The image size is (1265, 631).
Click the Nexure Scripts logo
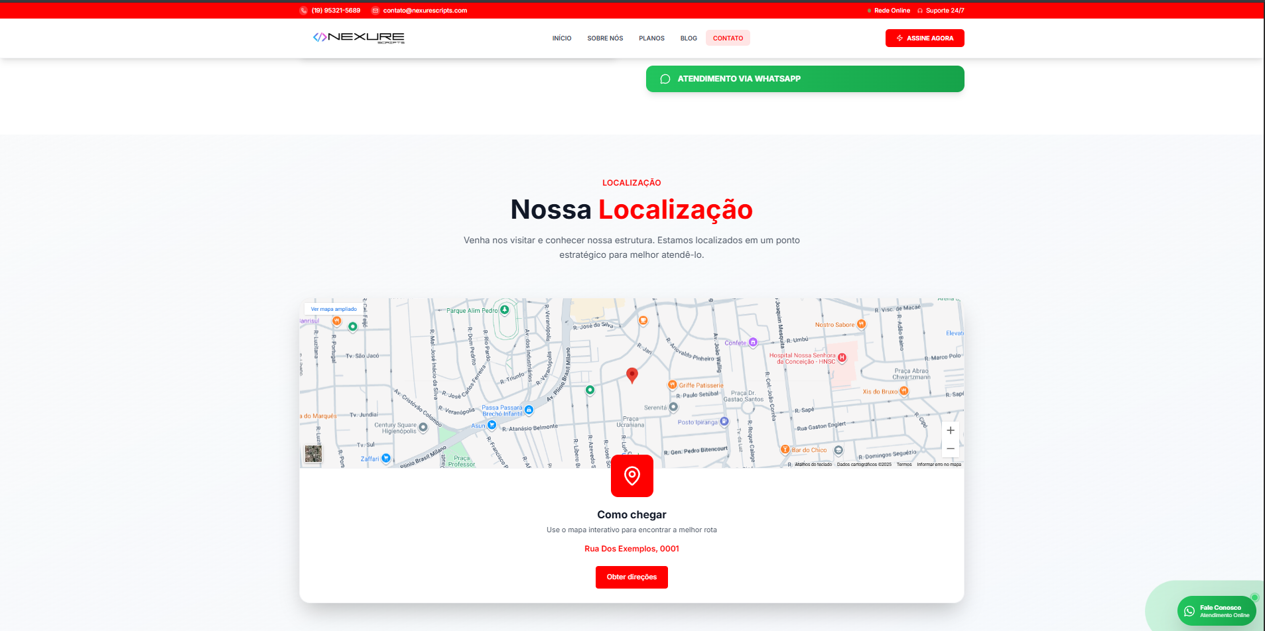(358, 38)
